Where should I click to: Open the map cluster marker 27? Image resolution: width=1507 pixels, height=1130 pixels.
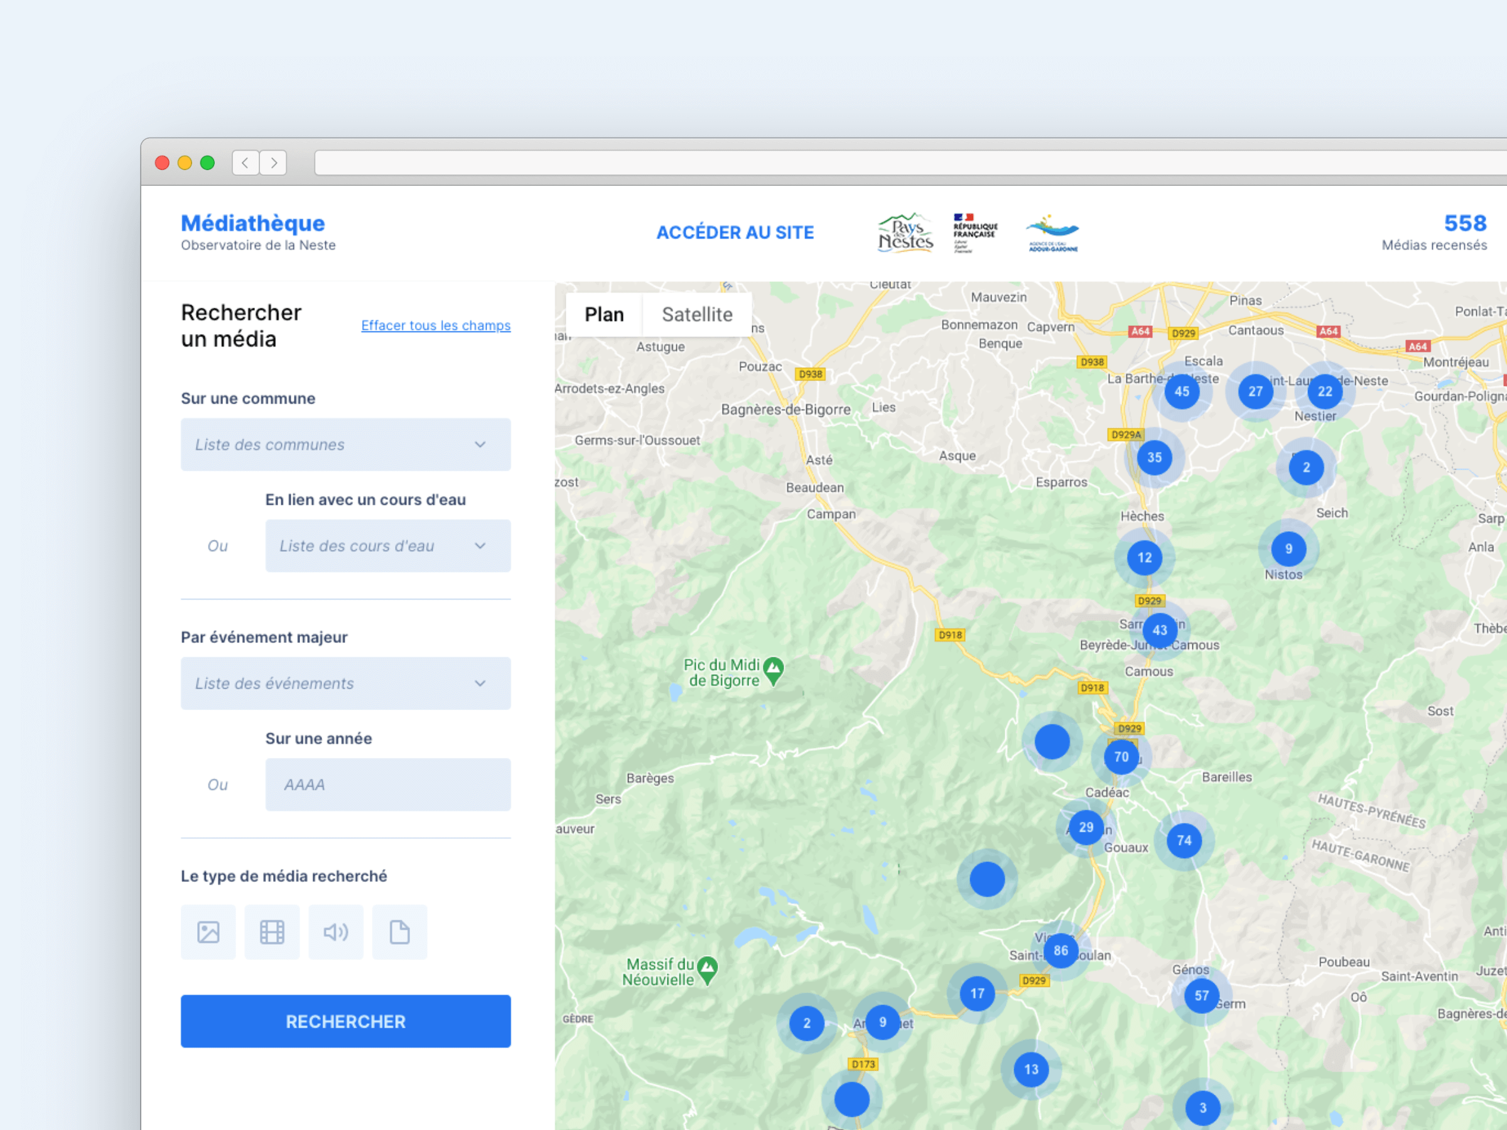click(x=1256, y=392)
